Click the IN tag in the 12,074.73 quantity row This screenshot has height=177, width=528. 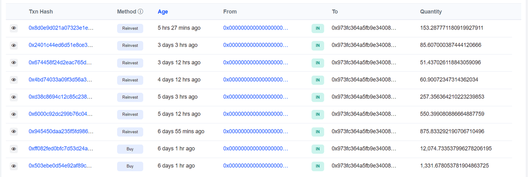[317, 149]
